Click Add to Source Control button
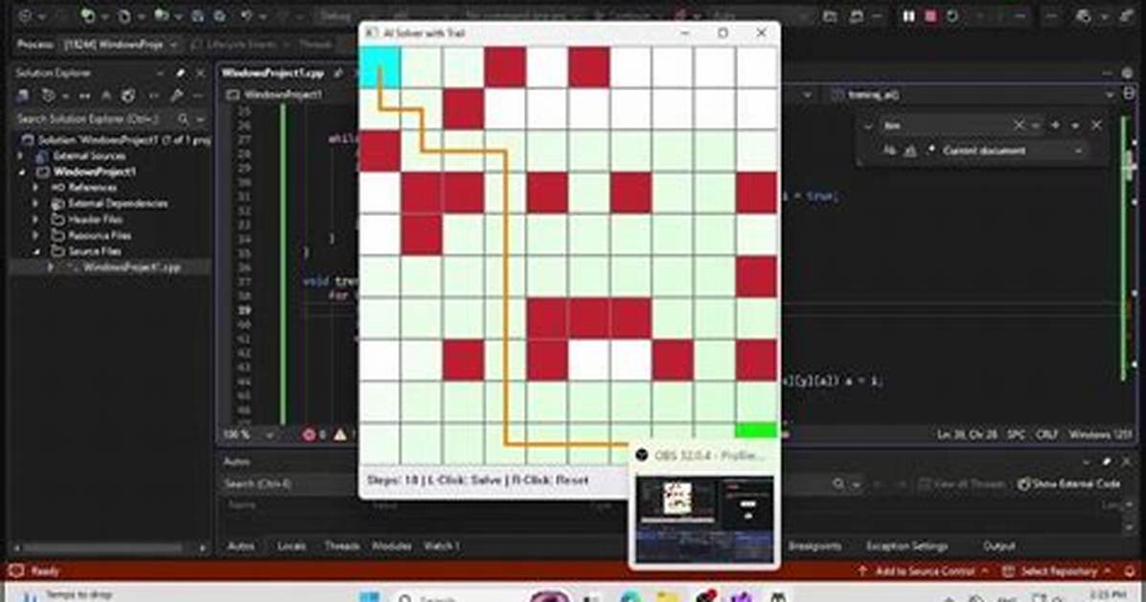This screenshot has width=1146, height=602. 923,570
